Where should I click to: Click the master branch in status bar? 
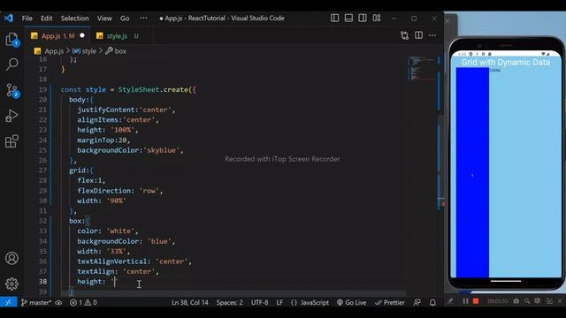36,302
